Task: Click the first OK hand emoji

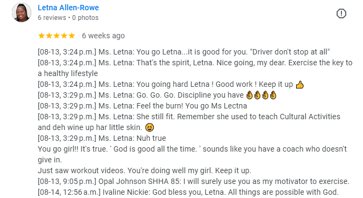Action: (249, 95)
